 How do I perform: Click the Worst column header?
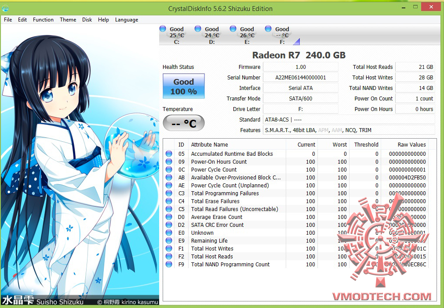coord(334,144)
